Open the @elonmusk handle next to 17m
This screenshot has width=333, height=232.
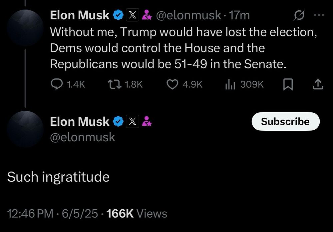pos(189,15)
